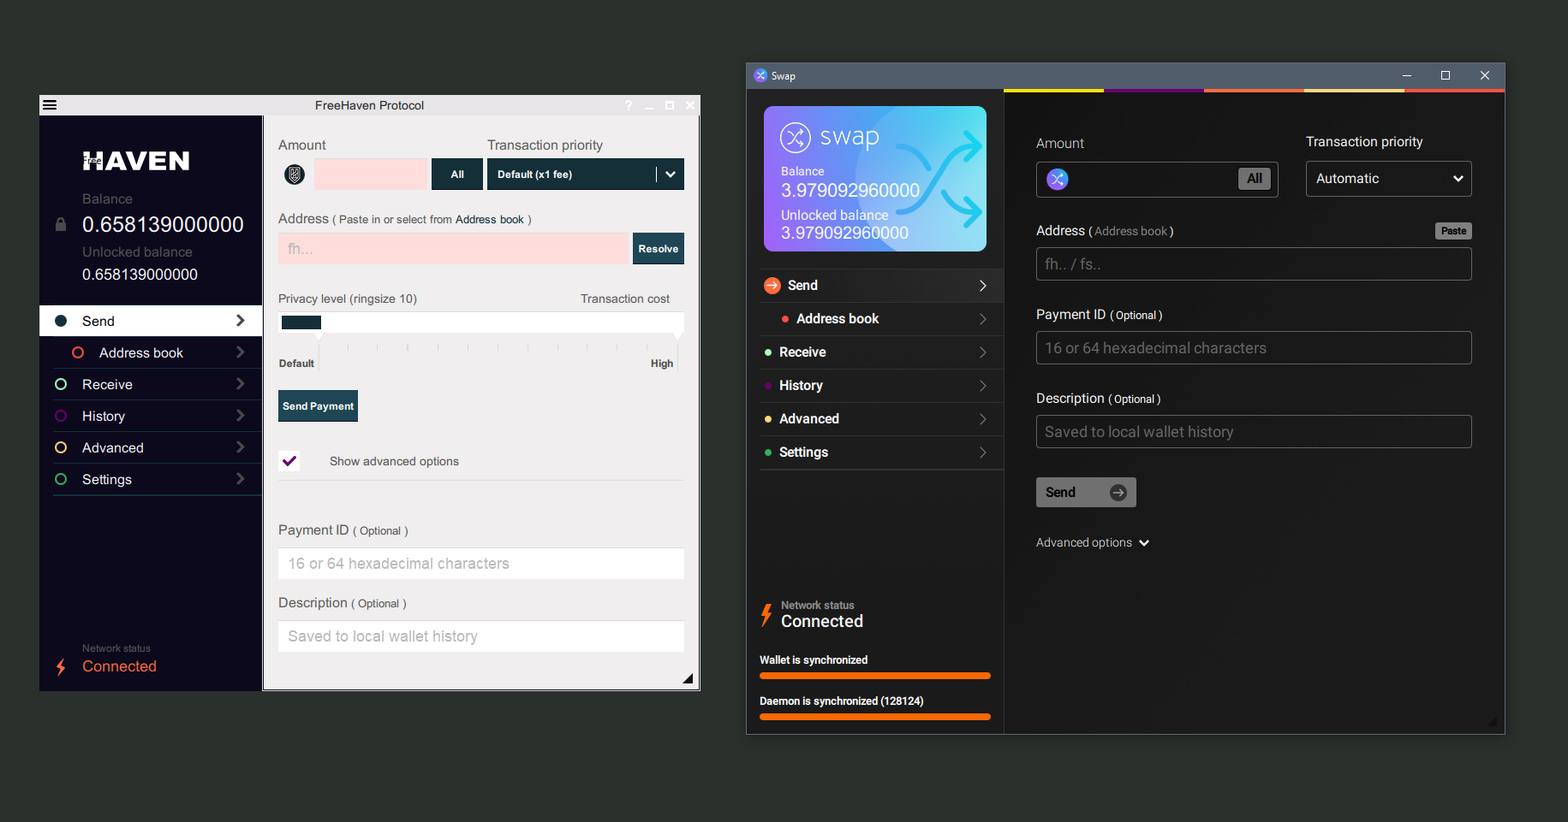Screen dimensions: 1568x822
Task: Click the Paste button above Swap address field
Action: (1453, 231)
